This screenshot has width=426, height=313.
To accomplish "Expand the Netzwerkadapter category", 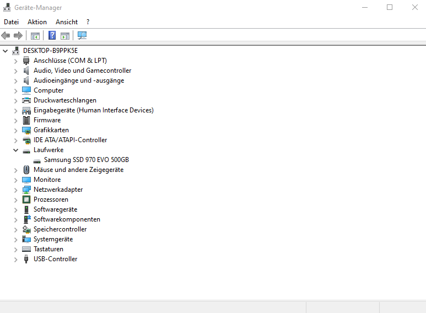I will pos(16,190).
